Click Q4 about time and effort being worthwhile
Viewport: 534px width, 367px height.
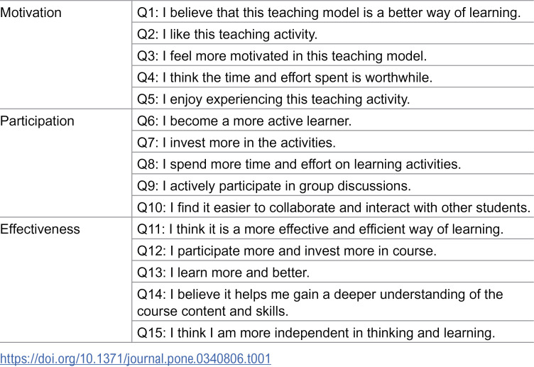[x=333, y=77]
